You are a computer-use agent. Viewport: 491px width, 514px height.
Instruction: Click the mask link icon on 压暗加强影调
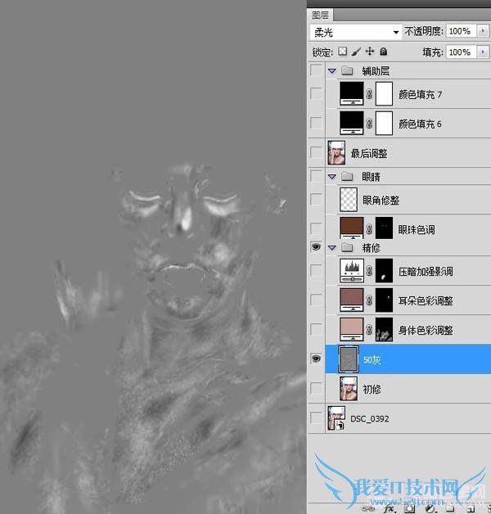(369, 271)
